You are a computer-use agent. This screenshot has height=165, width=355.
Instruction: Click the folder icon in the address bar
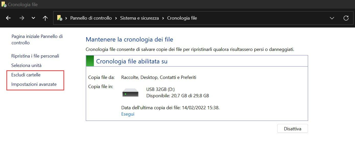tap(60, 18)
